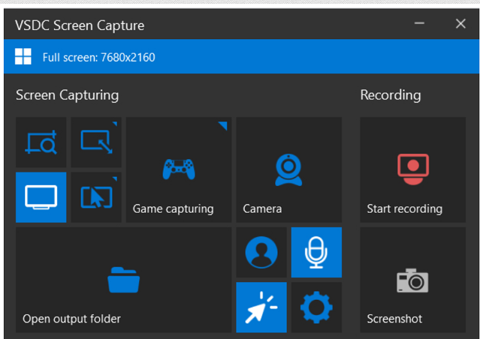Screen dimensions: 480x339
Task: Click Start recording tile
Action: pos(413,170)
